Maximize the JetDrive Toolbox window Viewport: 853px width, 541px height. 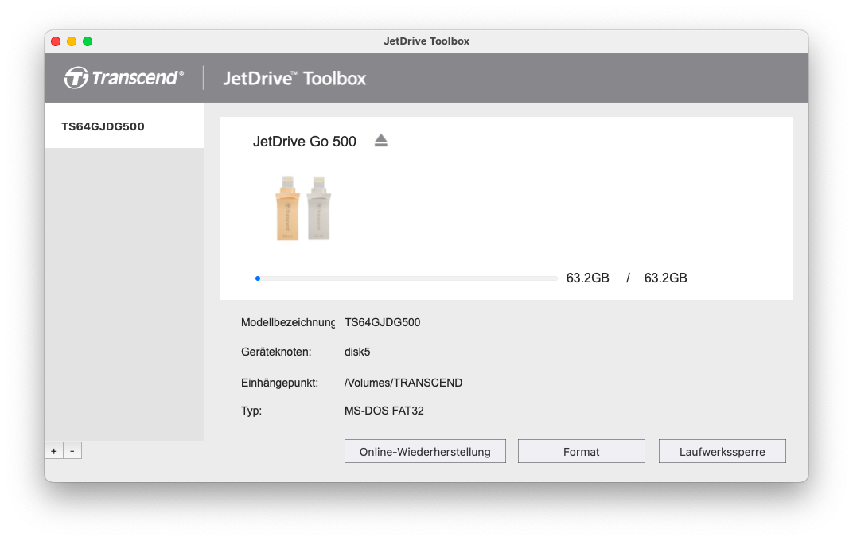(x=88, y=41)
